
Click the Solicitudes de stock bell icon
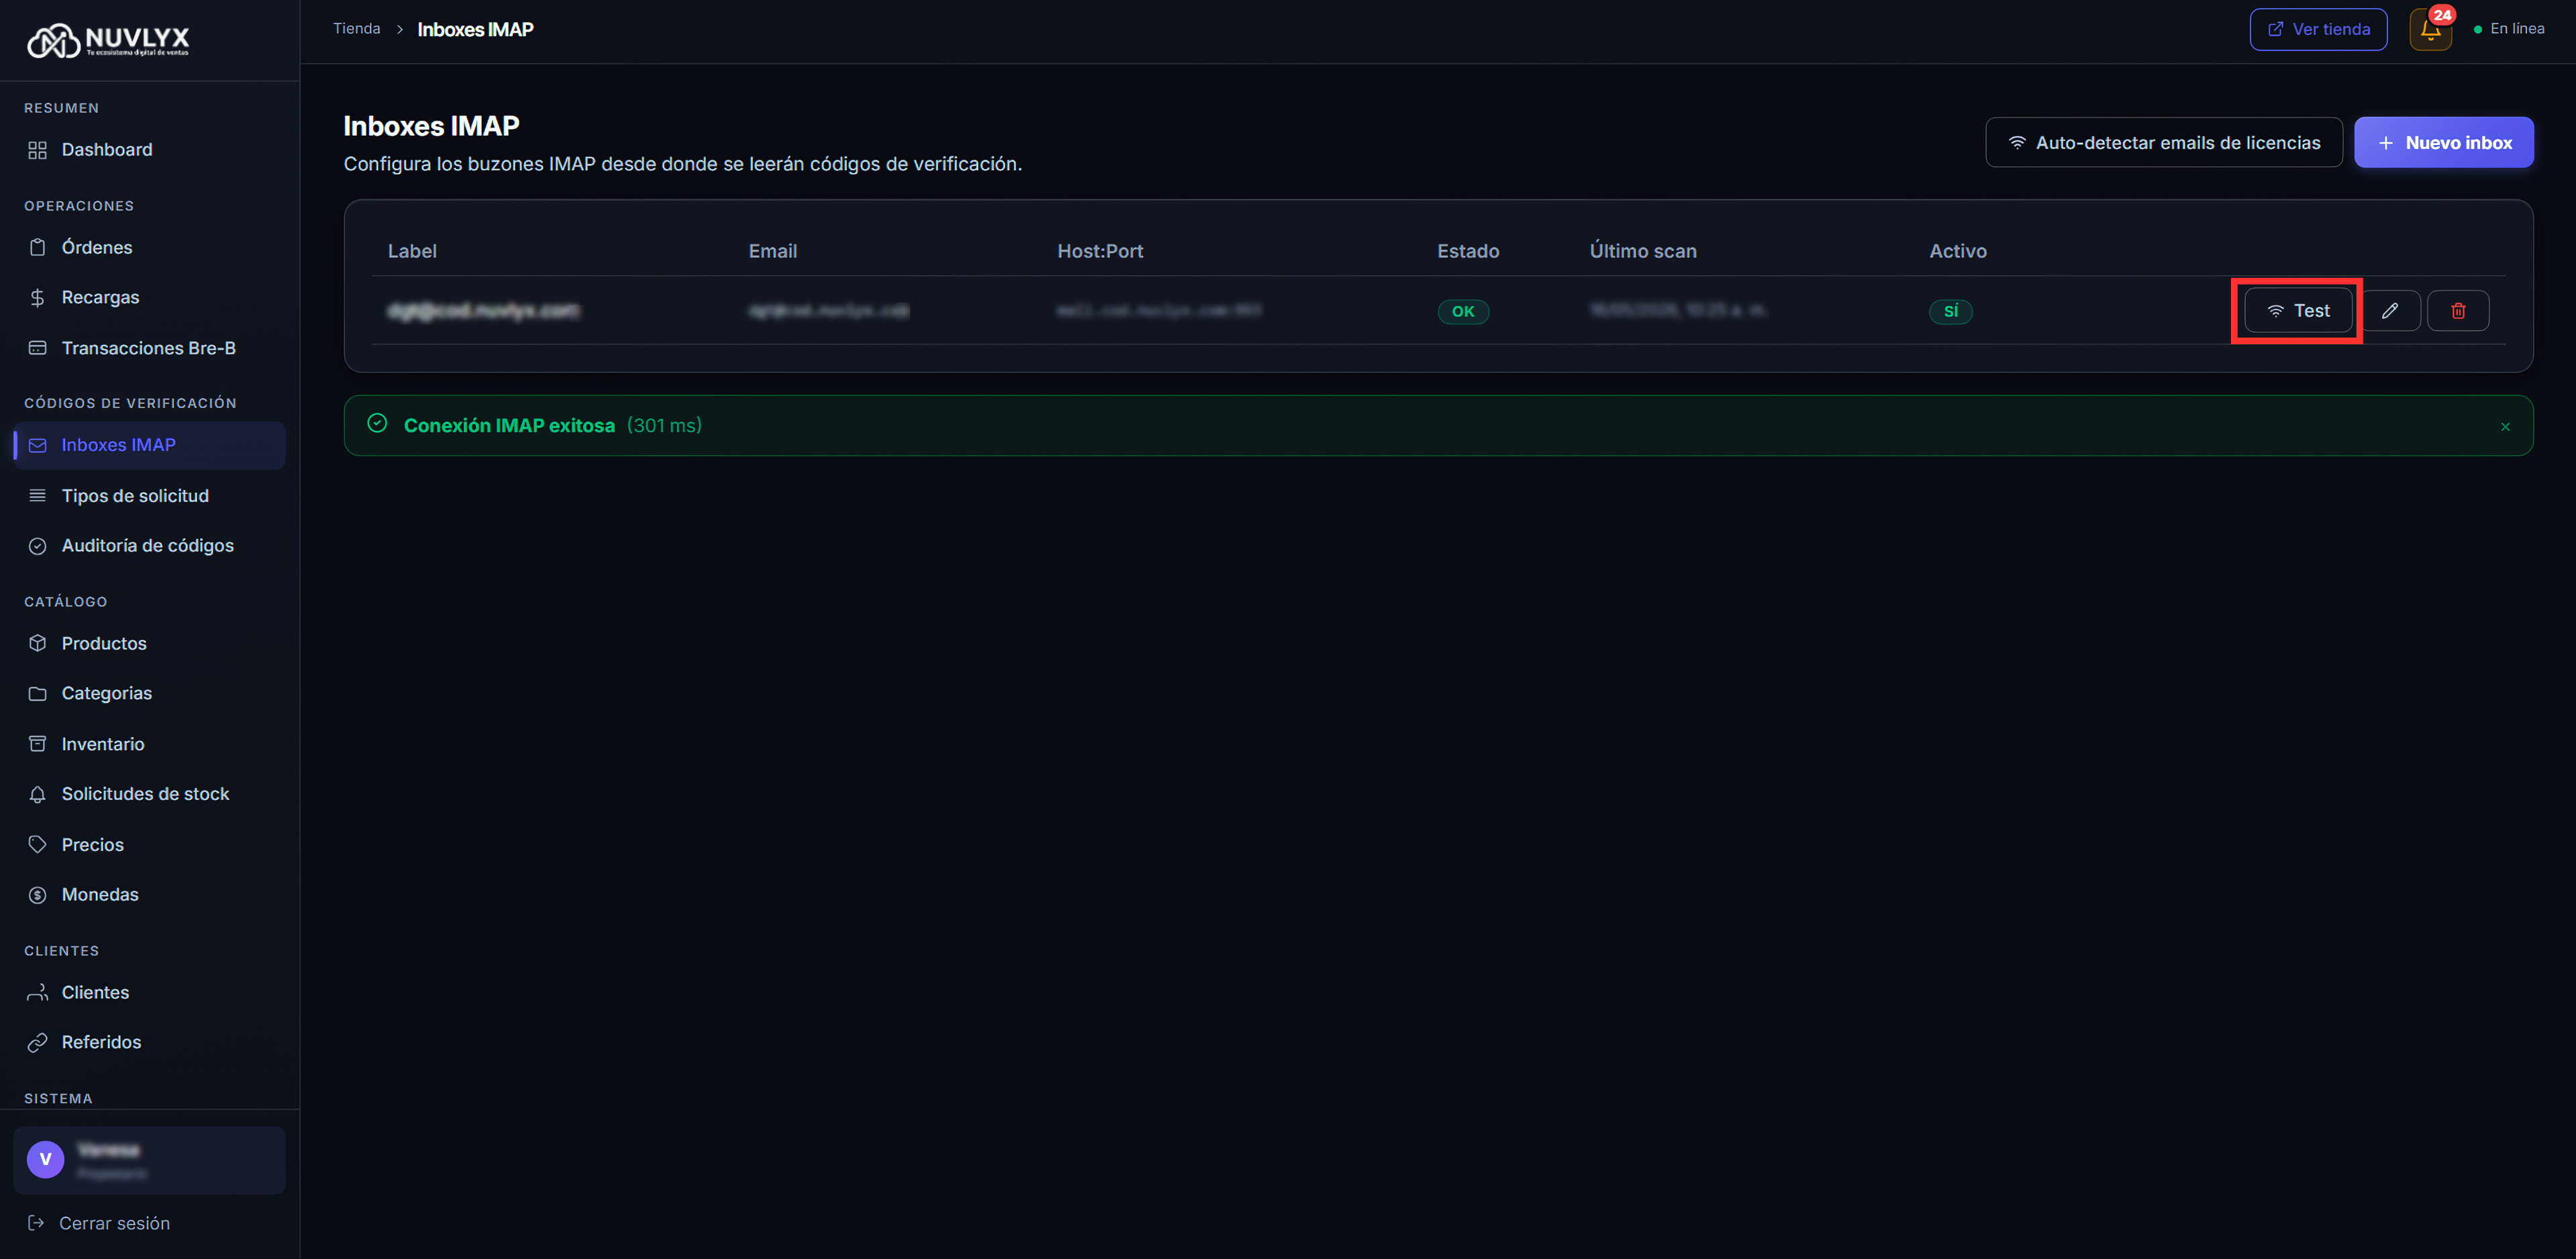point(37,794)
